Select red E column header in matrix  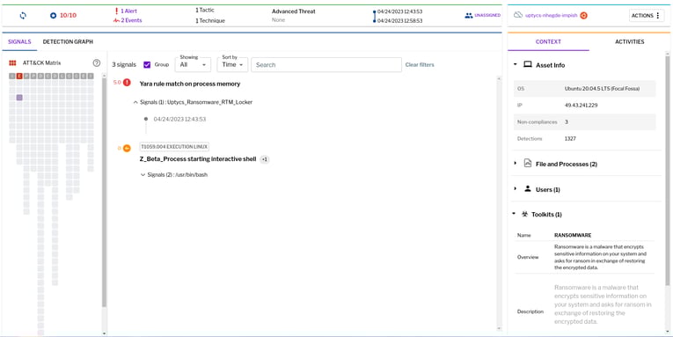point(19,76)
